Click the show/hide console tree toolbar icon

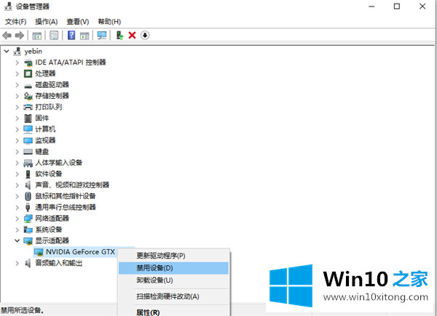[37, 36]
